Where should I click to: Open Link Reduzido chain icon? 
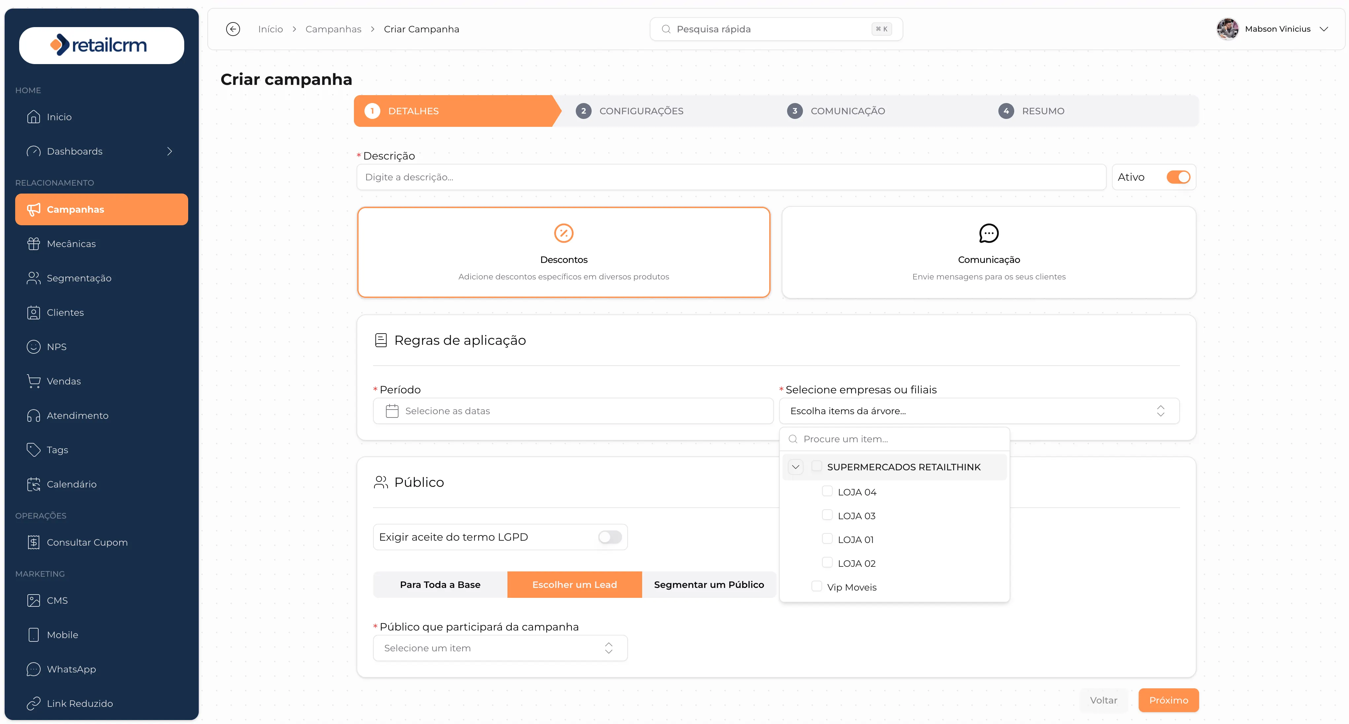(34, 704)
